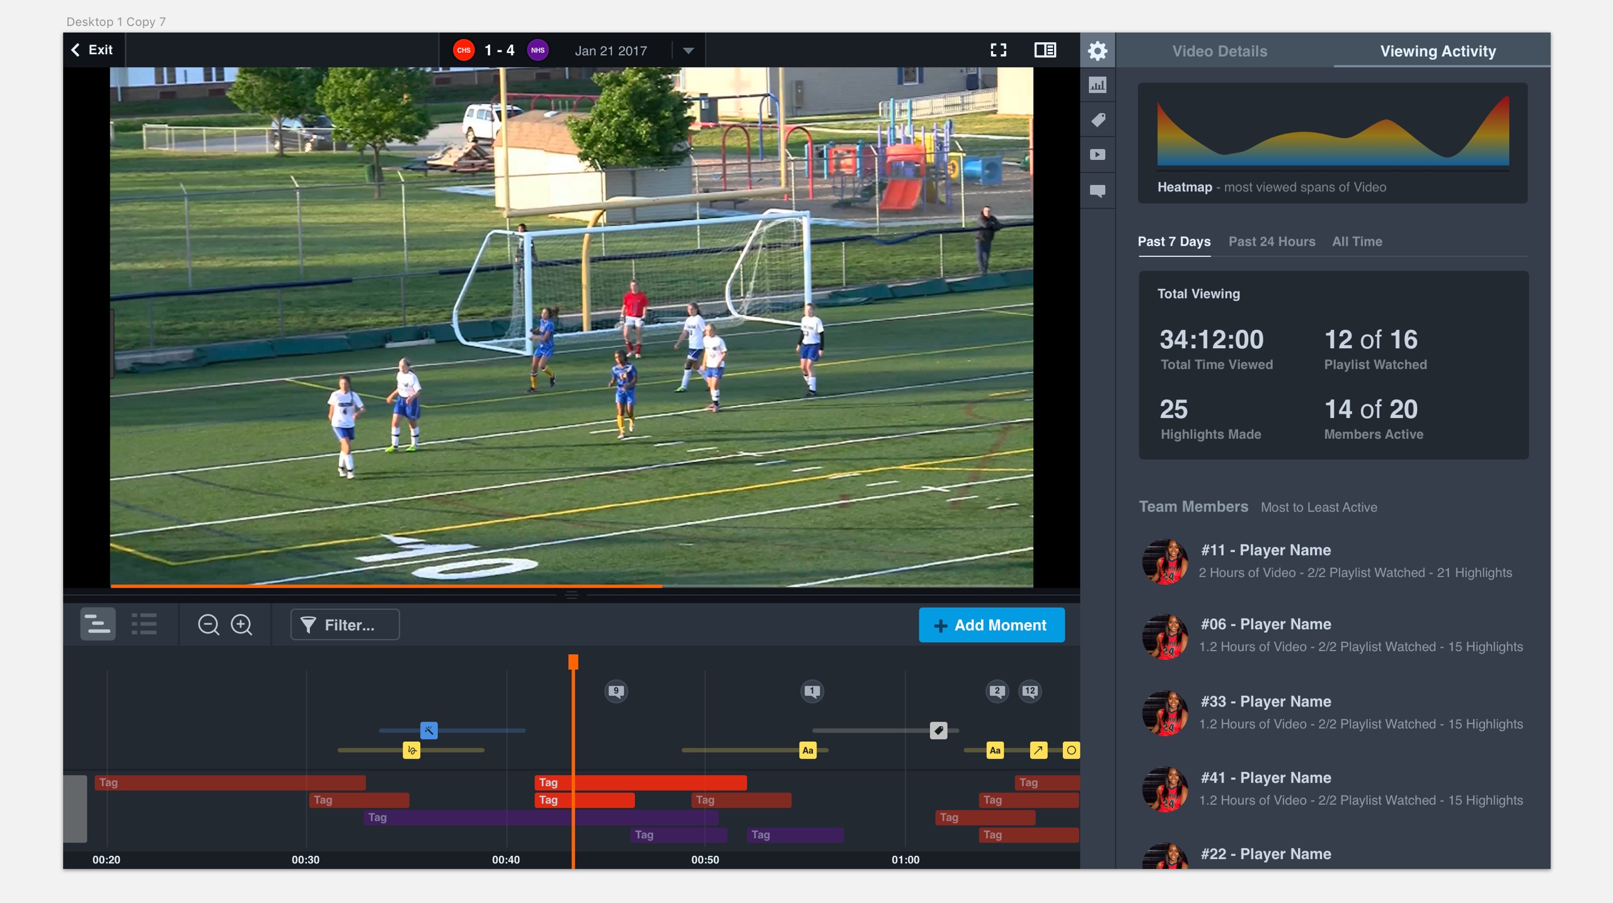Viewport: 1613px width, 903px height.
Task: Click the NHS team badge
Action: [x=537, y=50]
